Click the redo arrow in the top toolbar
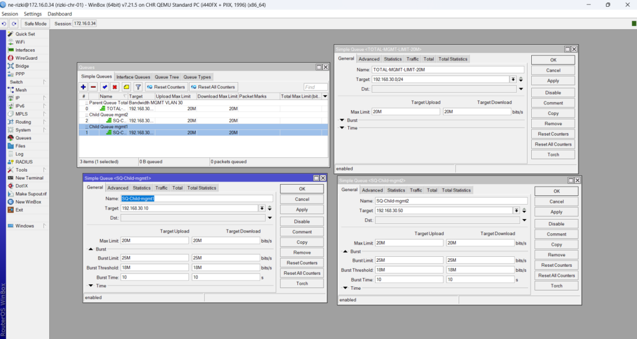The height and width of the screenshot is (339, 637). click(14, 24)
